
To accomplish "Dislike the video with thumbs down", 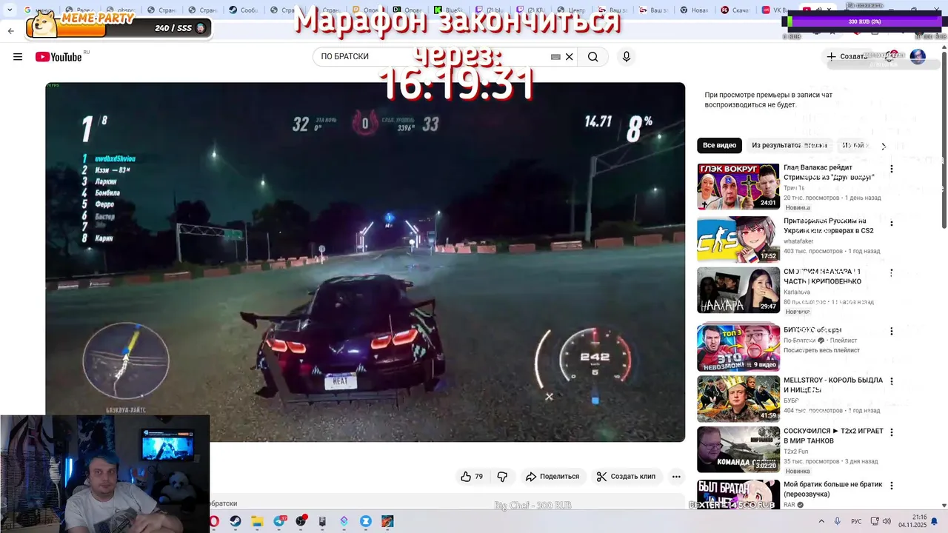I will click(502, 477).
